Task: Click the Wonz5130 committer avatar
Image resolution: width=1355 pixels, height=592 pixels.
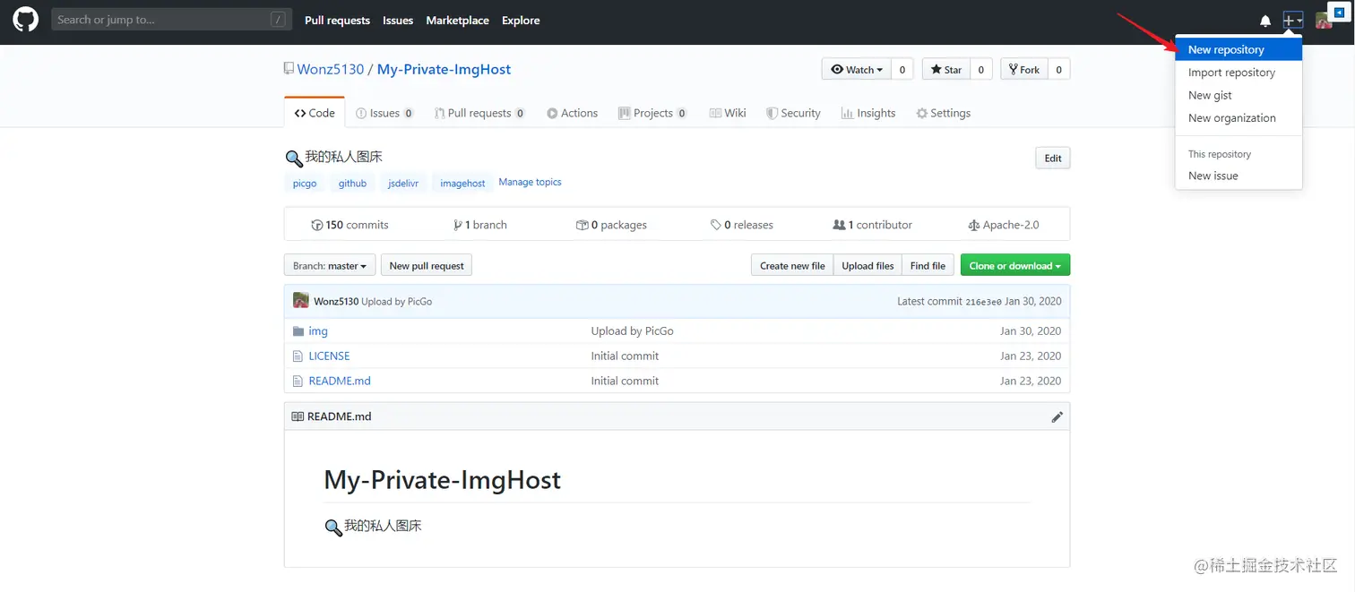Action: 301,301
